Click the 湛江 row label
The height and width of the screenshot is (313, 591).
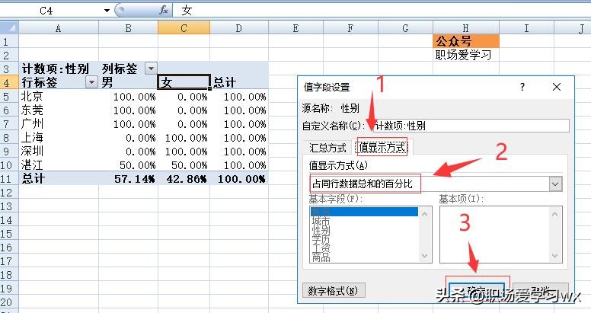point(59,165)
